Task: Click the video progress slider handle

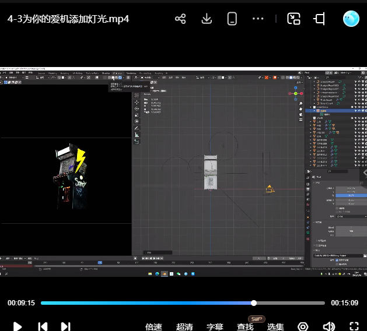Action: [x=254, y=303]
